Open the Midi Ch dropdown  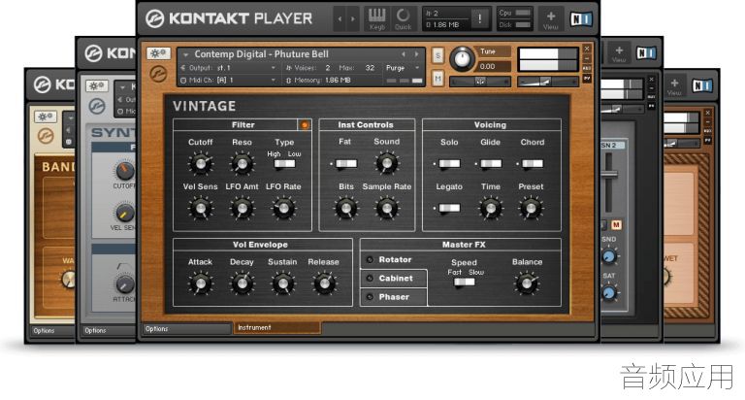pyautogui.click(x=228, y=81)
